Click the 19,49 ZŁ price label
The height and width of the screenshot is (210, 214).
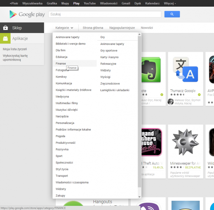[x=158, y=167]
